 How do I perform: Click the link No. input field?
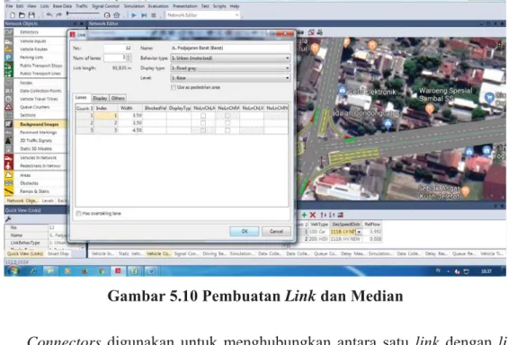(118, 48)
